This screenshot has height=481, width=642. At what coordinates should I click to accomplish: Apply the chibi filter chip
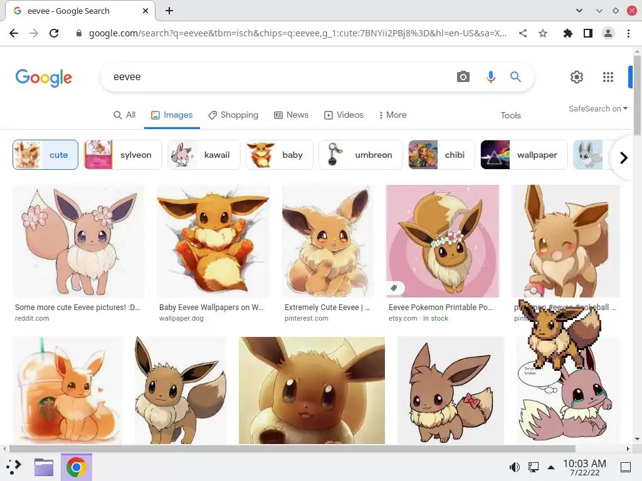(441, 155)
